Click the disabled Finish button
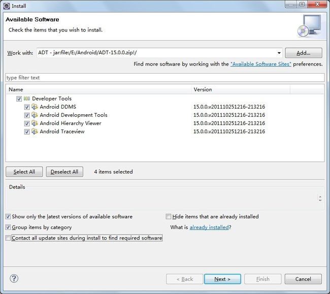 click(262, 279)
